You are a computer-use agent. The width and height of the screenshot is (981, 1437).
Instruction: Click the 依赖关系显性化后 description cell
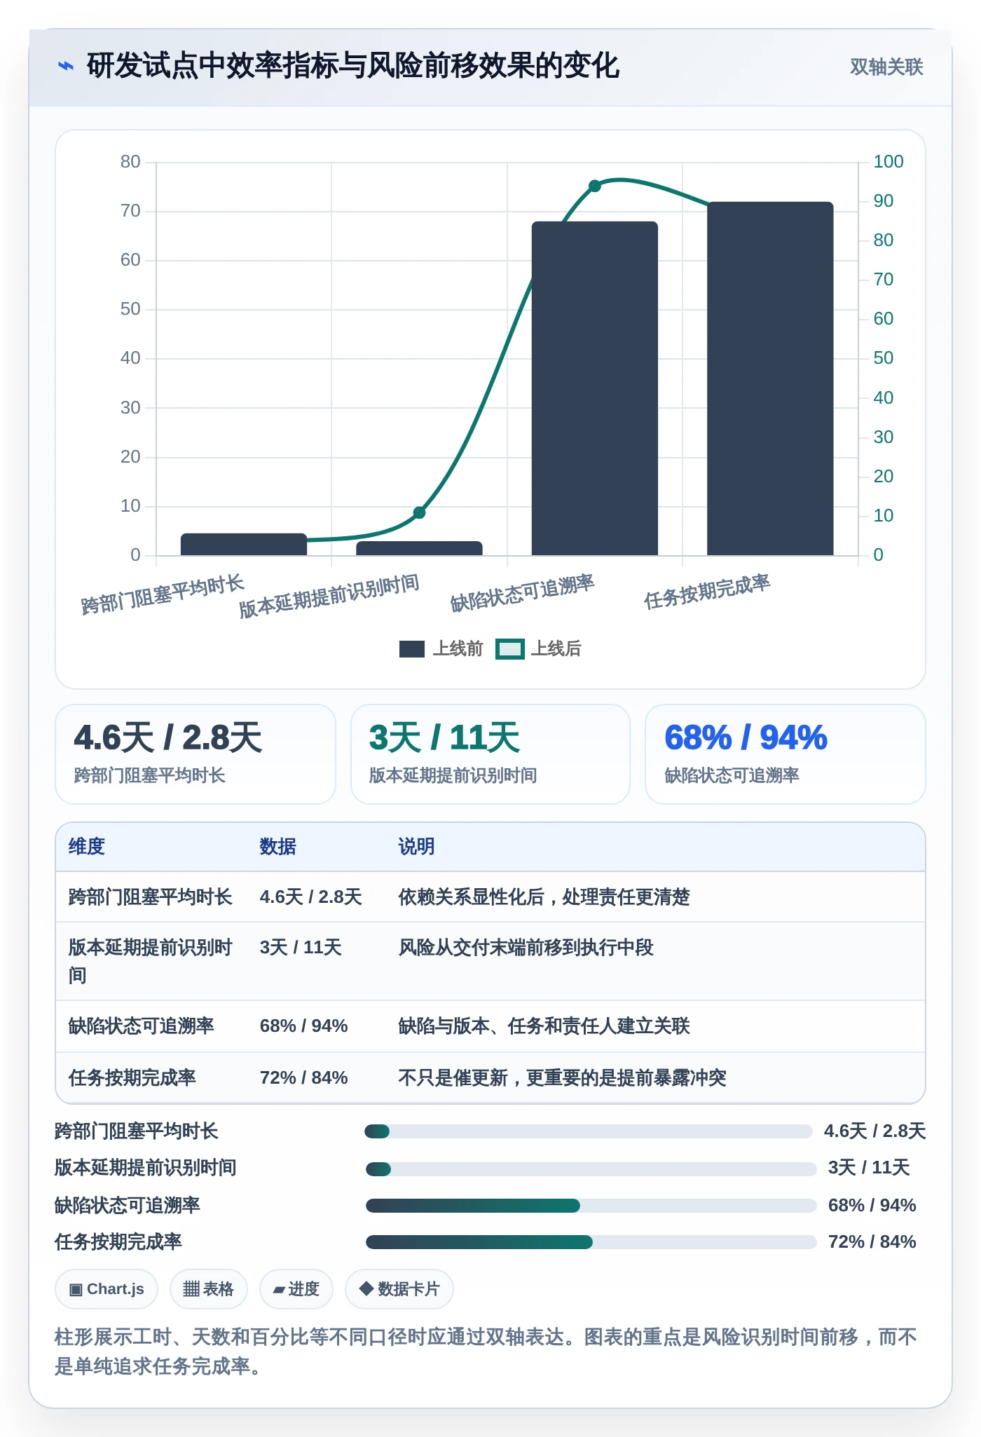tap(544, 897)
